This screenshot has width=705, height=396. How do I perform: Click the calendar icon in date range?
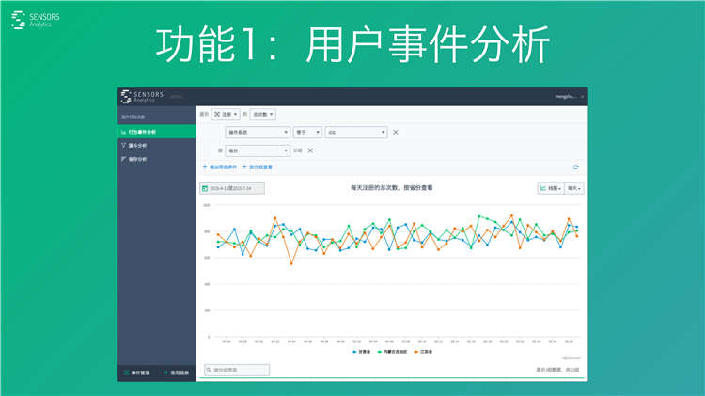205,188
